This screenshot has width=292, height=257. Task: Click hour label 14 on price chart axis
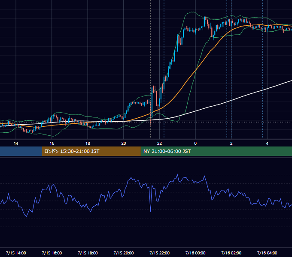coord(16,143)
